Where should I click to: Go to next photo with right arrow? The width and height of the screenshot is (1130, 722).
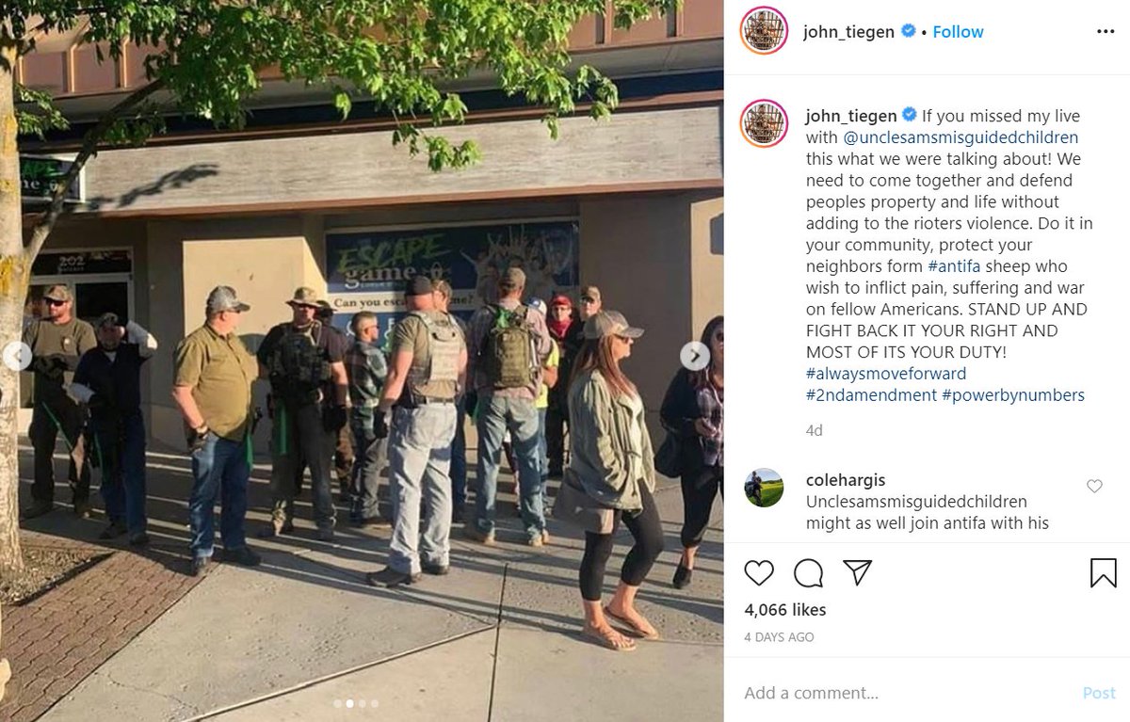click(x=695, y=356)
